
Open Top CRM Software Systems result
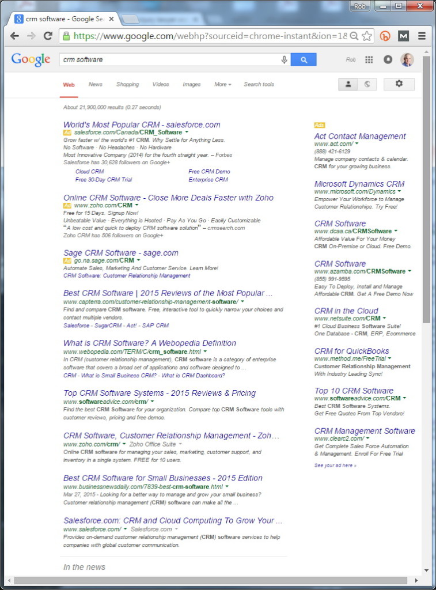(160, 393)
